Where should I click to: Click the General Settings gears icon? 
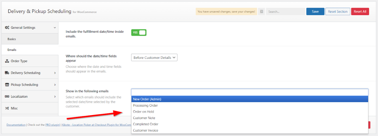7,28
